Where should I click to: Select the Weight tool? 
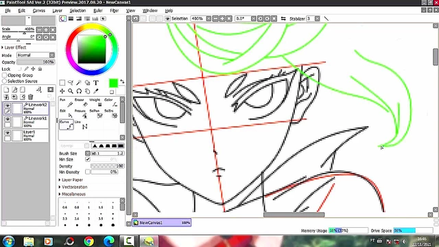click(96, 103)
